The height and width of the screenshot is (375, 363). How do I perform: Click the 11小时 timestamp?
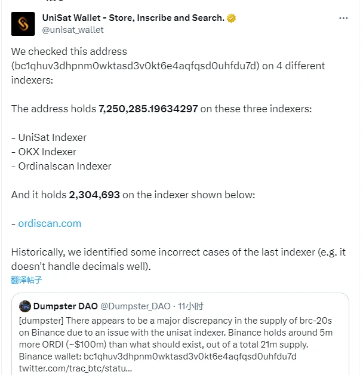pos(194,306)
